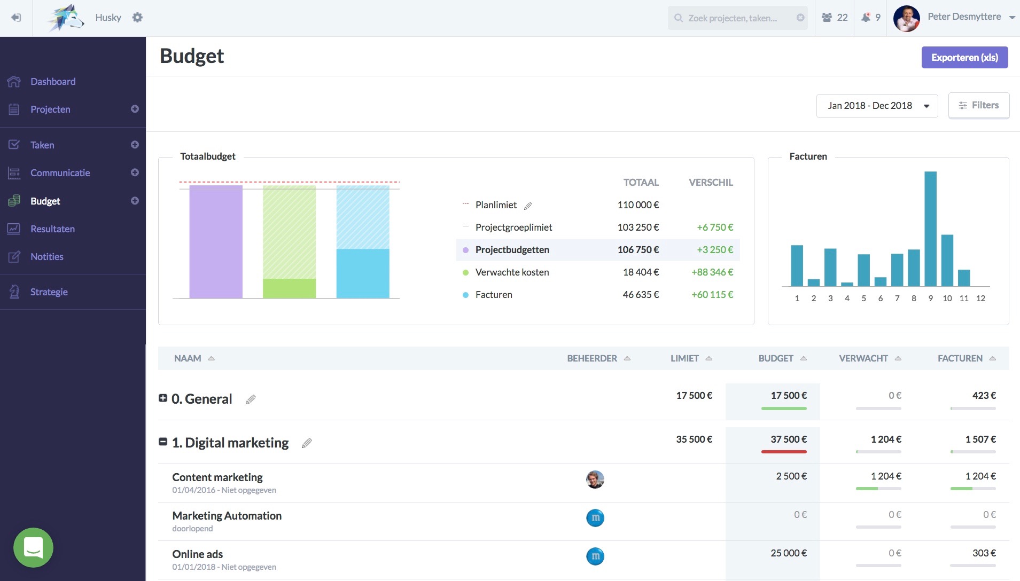Viewport: 1020px width, 581px height.
Task: Click Peter Desmyttere's avatar photo
Action: point(906,19)
